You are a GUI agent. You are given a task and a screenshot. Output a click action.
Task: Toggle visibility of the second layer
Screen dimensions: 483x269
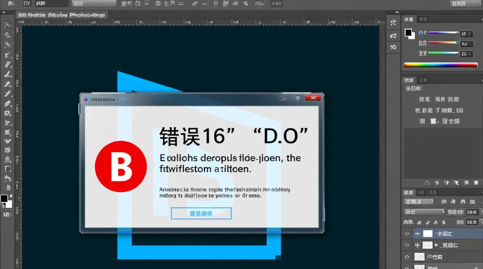click(x=407, y=245)
